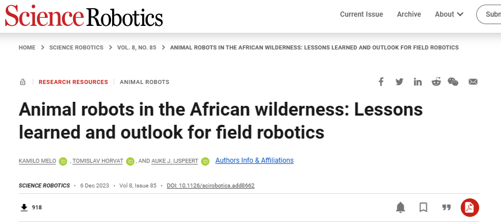
Task: Click Kamilo Melo's ORCID iD badge
Action: click(x=63, y=161)
